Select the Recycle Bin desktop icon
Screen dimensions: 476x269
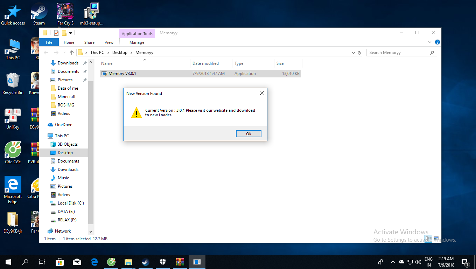pyautogui.click(x=13, y=84)
